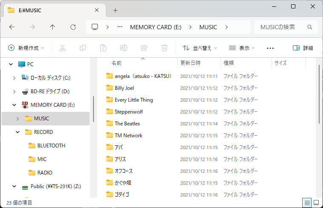Collapse the PC tree node
Viewport: 323px width, 208px height.
[11, 64]
